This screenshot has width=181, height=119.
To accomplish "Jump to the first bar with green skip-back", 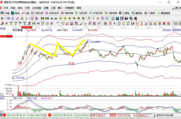I will click(x=42, y=19).
